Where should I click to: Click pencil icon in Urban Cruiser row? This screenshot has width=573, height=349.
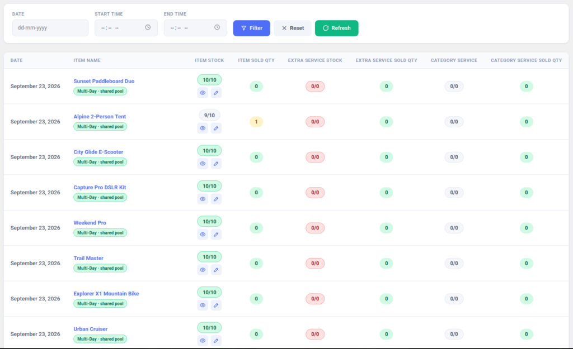tap(216, 340)
